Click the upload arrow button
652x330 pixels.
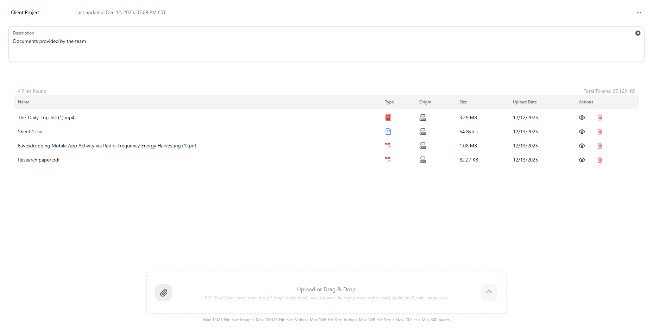pyautogui.click(x=489, y=292)
